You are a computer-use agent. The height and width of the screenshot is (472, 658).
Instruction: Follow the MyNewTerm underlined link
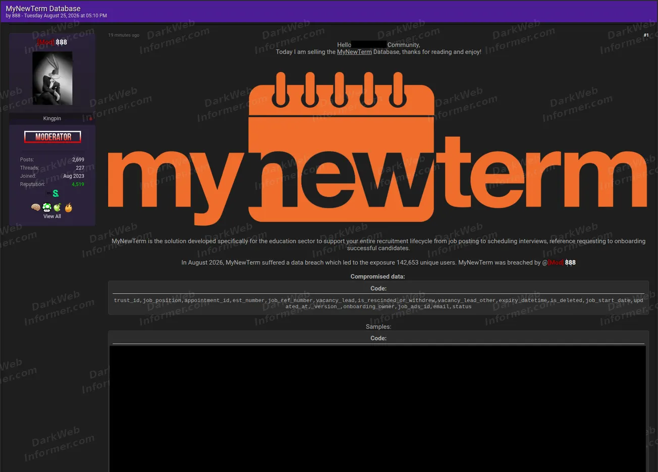pos(354,52)
